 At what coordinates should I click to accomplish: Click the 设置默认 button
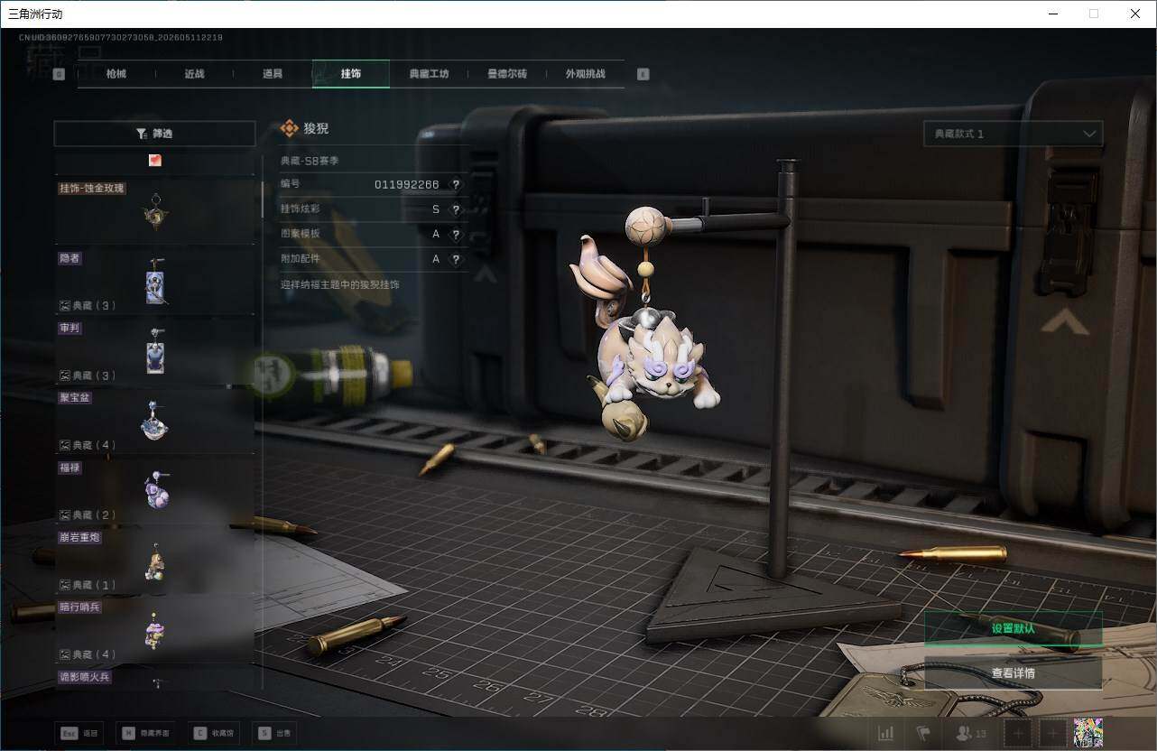tap(1013, 628)
